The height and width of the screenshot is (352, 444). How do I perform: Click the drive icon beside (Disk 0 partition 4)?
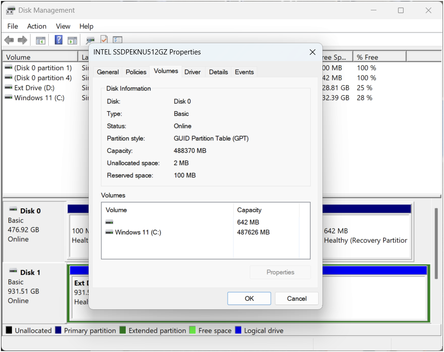coord(8,77)
